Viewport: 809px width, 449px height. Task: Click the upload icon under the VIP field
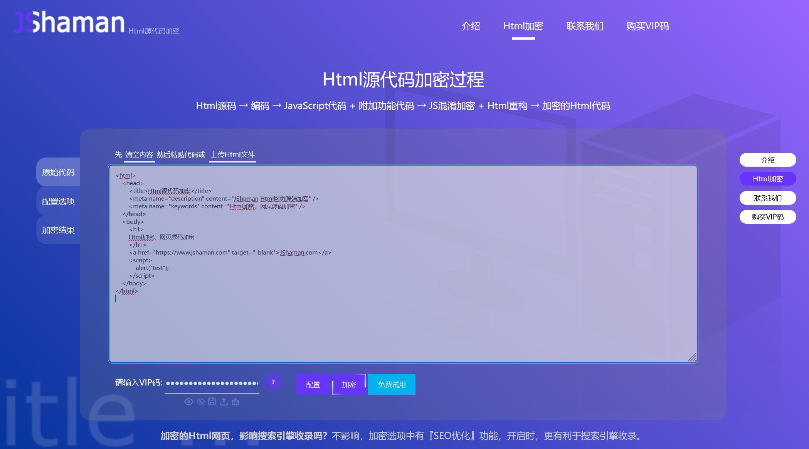tap(224, 402)
